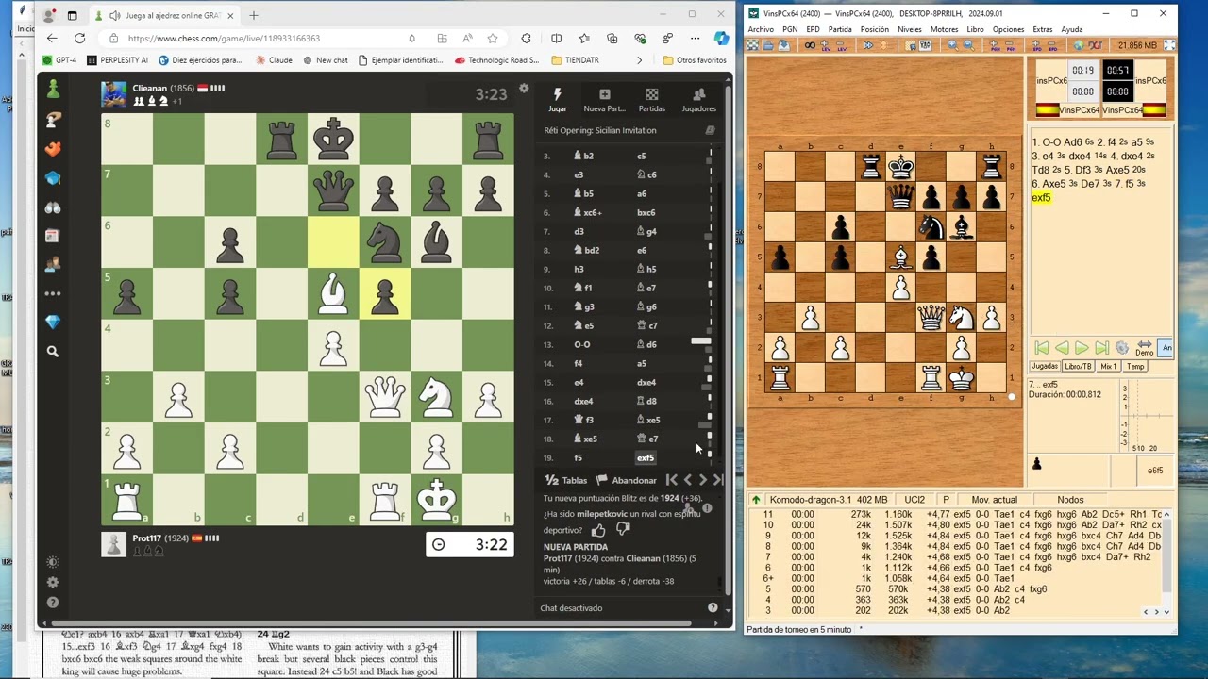Click the chess.com pawn logo in sidebar
Screen dimensions: 1208x679
(53, 89)
